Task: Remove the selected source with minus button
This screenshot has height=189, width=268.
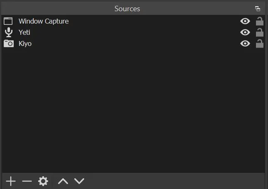Action: pos(27,181)
